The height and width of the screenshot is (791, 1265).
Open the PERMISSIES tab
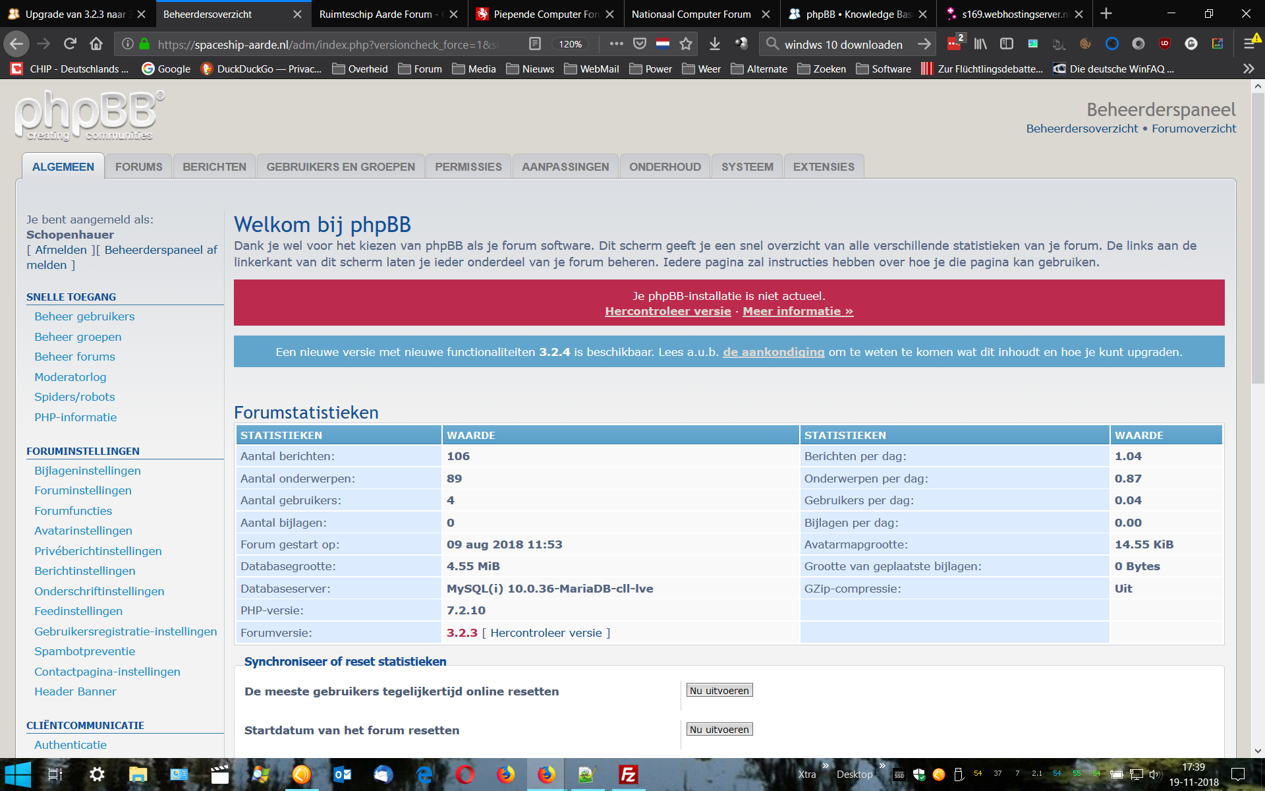tap(468, 167)
